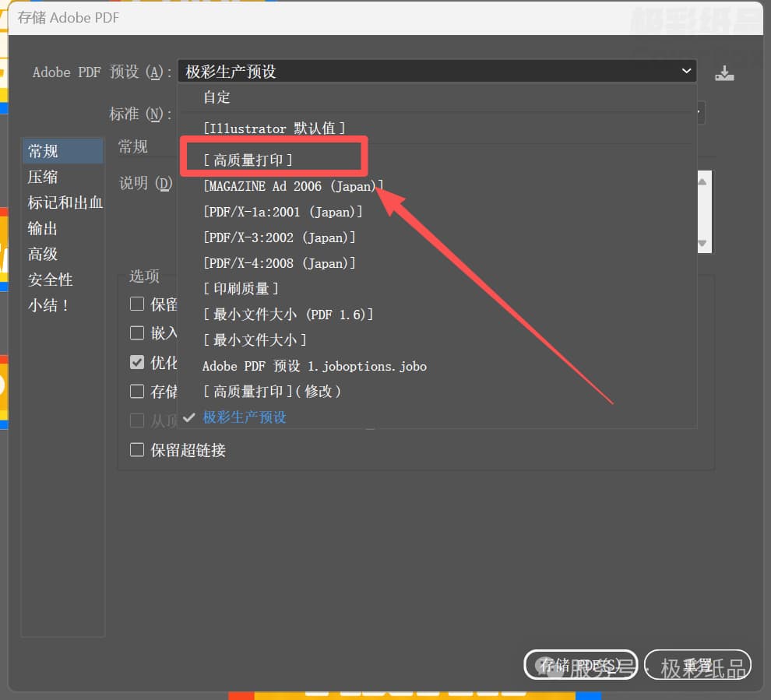Tick the first checkbox under 选项
The width and height of the screenshot is (771, 700).
[137, 304]
